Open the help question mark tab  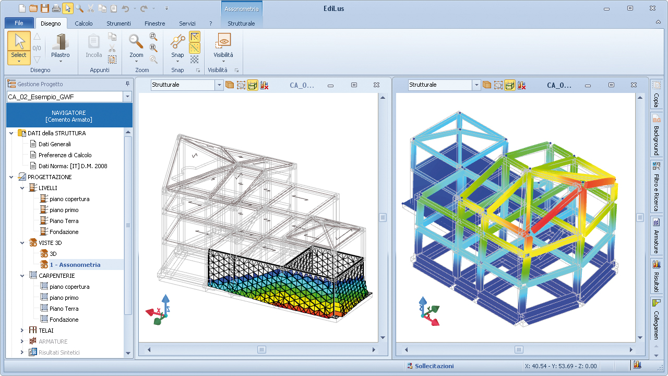210,23
